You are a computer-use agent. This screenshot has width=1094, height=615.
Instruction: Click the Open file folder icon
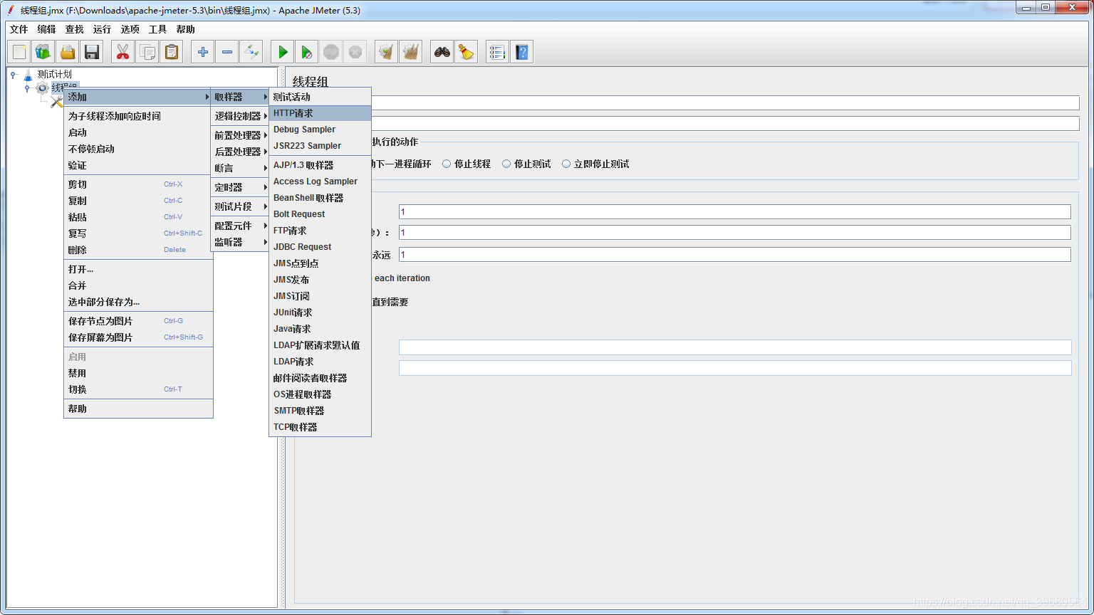(68, 52)
